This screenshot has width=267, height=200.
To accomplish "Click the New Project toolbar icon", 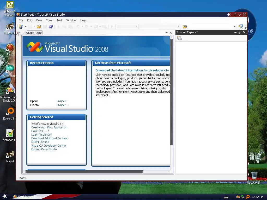I will click(x=21, y=27).
